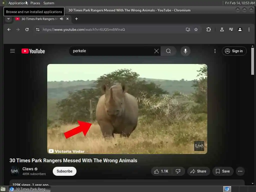Subscribe to Claws channel

tap(64, 171)
